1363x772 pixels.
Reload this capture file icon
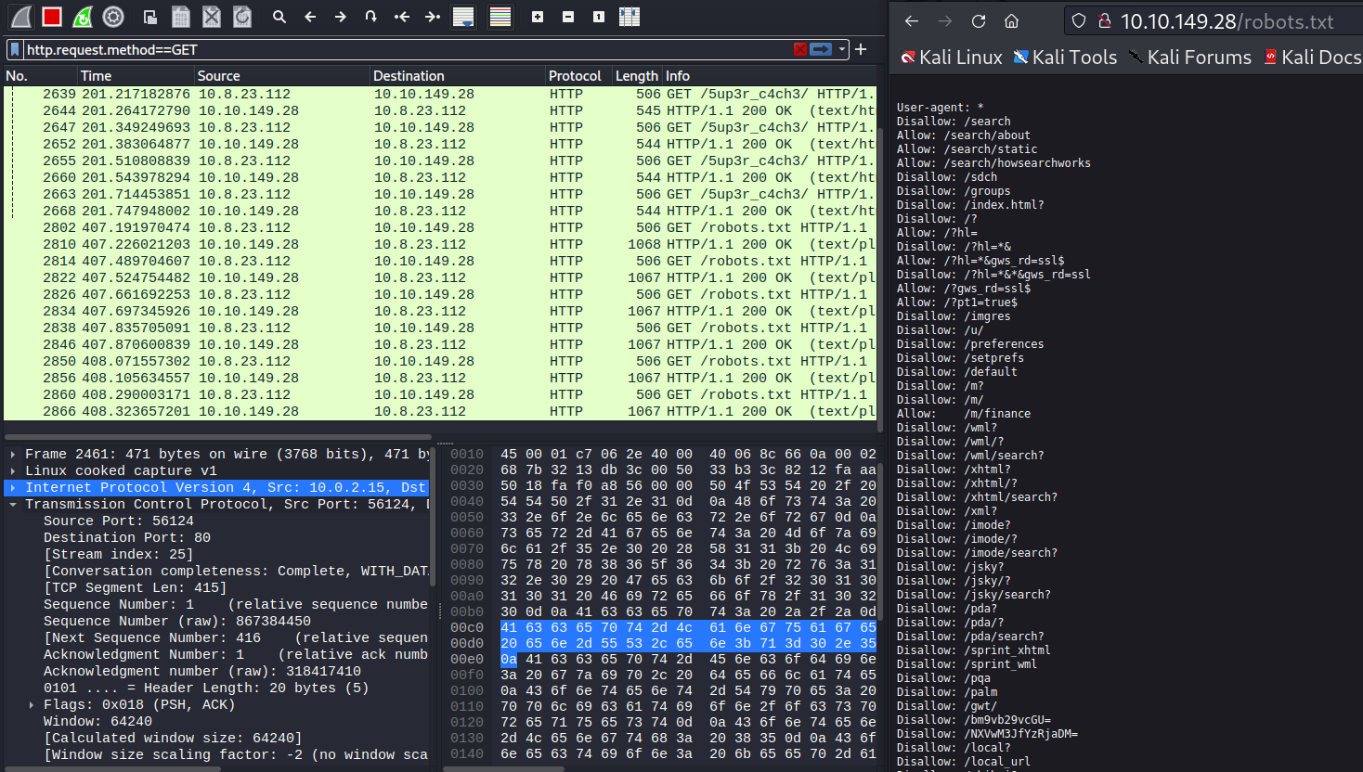click(242, 17)
